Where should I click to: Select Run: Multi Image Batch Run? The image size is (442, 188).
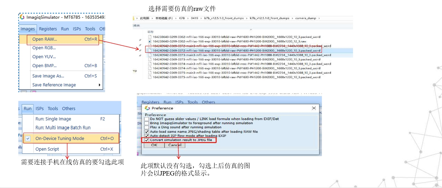(x=64, y=128)
